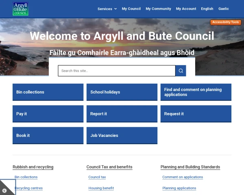
Task: Open the Accessibility Tools button
Action: coord(225,22)
